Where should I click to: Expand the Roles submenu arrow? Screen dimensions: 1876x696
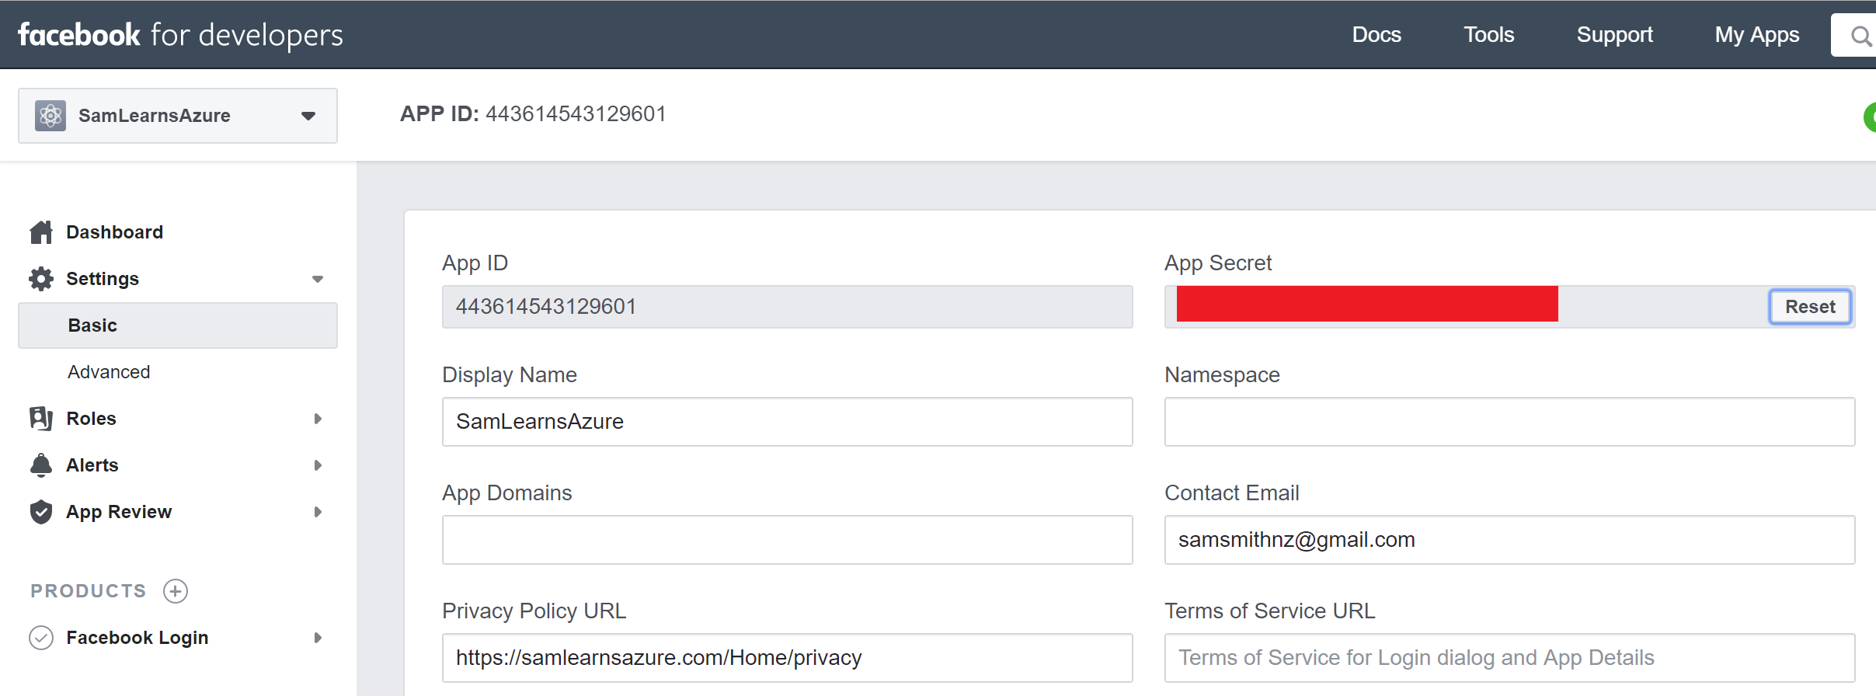pos(317,419)
